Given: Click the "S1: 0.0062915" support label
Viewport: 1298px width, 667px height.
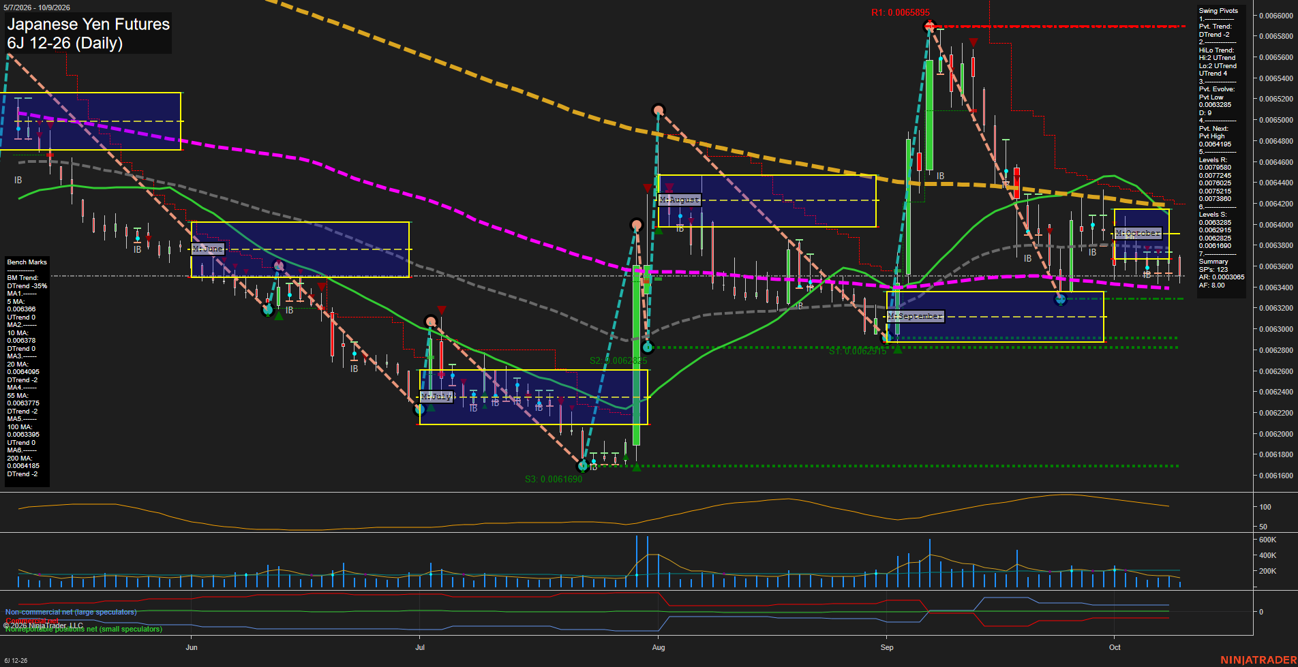Looking at the screenshot, I should (x=858, y=352).
